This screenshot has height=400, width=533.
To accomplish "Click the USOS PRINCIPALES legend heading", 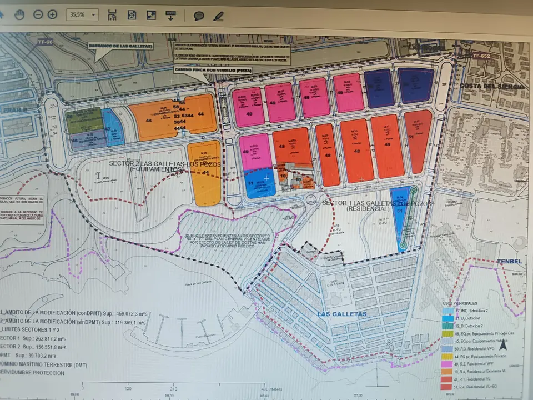I will (460, 303).
